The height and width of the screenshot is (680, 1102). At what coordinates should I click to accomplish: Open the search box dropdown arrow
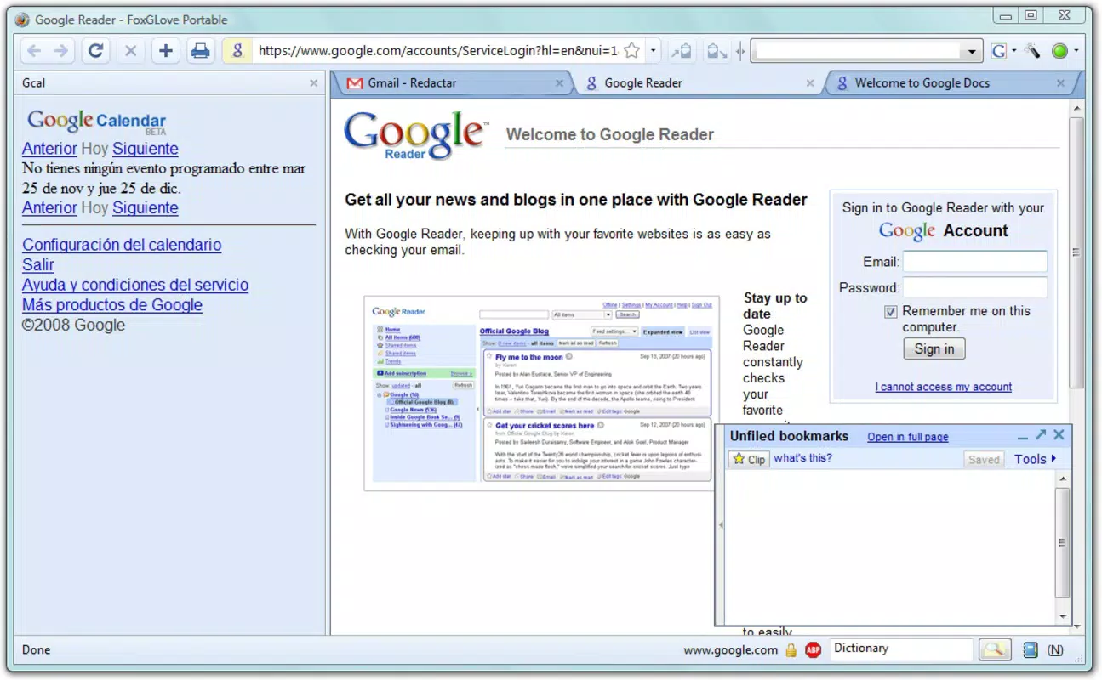(973, 52)
